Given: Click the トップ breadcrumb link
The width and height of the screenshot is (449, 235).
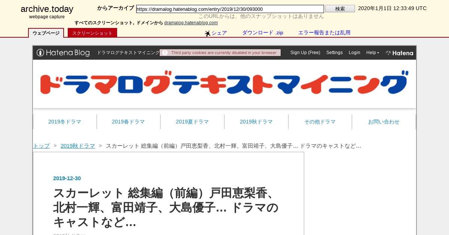Looking at the screenshot, I should [42, 146].
